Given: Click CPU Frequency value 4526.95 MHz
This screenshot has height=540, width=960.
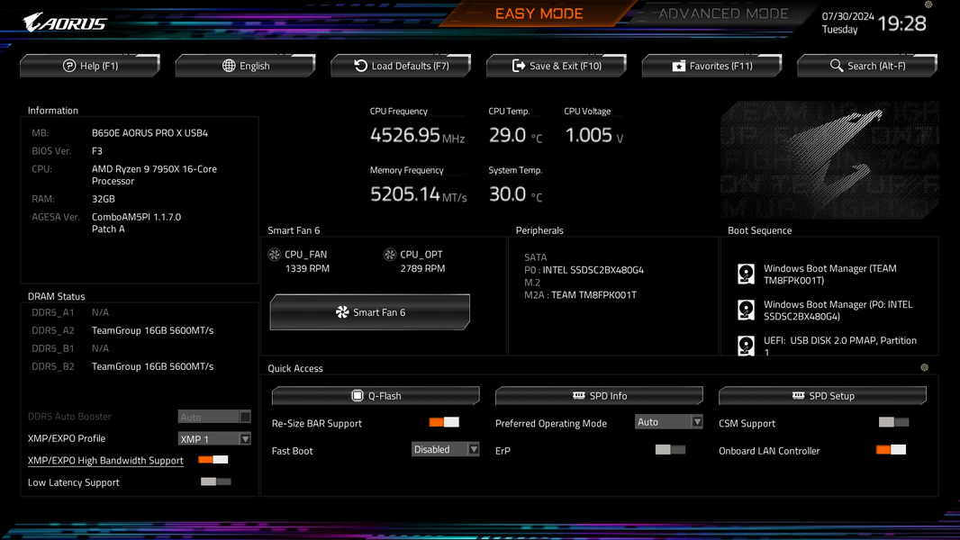Looking at the screenshot, I should (x=417, y=135).
